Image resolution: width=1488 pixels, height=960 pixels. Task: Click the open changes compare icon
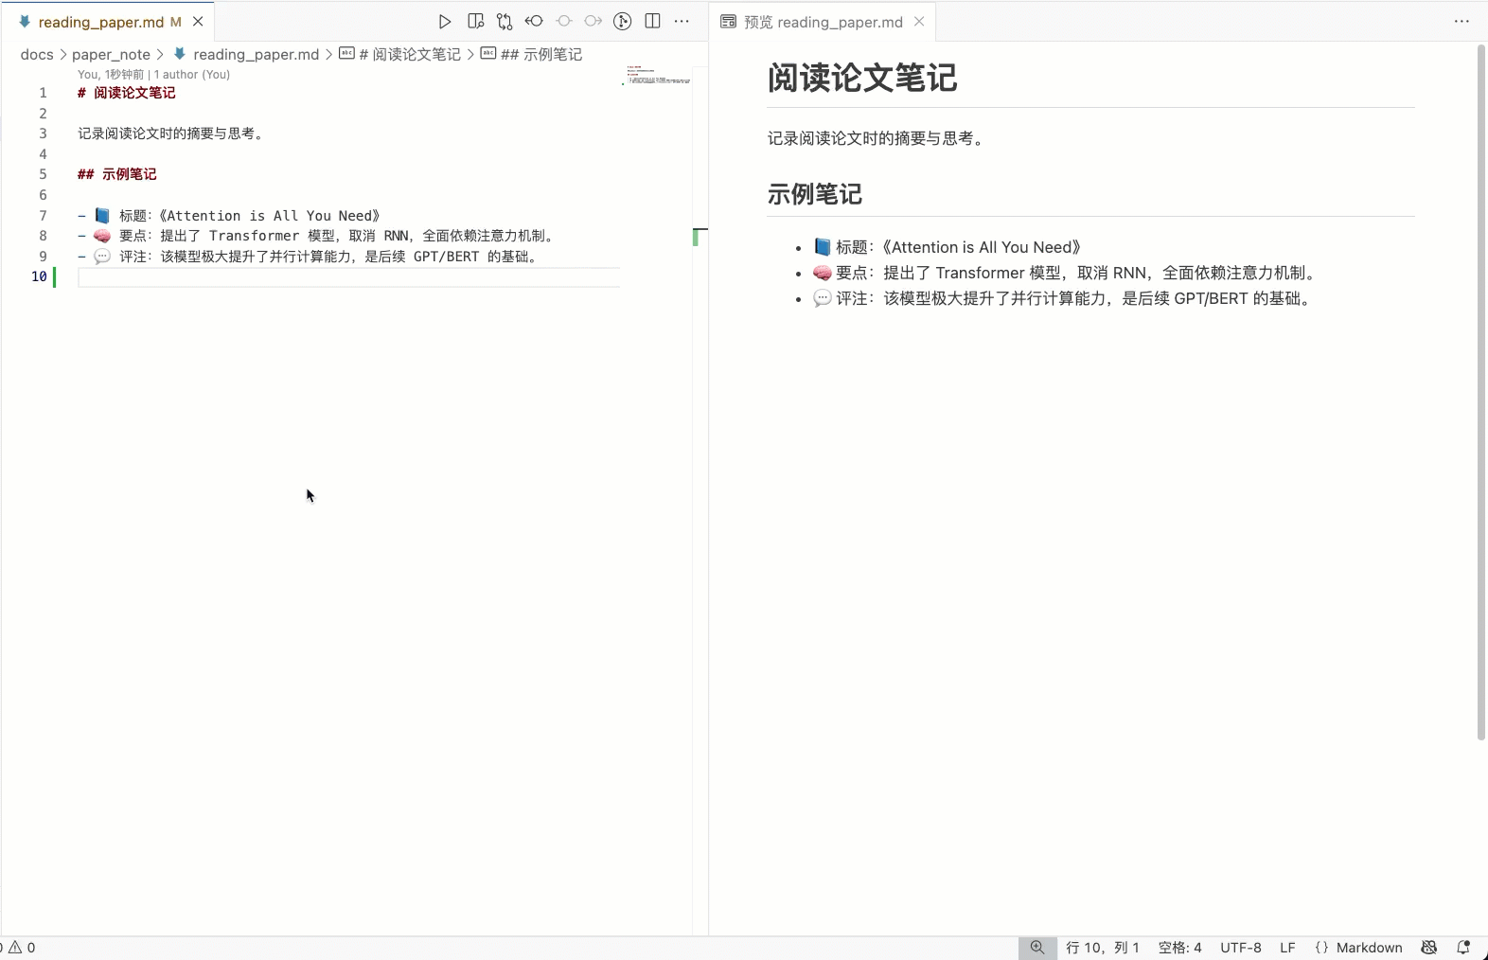click(505, 22)
